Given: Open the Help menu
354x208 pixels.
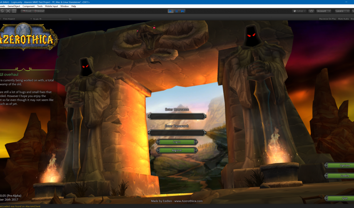Looking at the screenshot, I should tap(74, 6).
